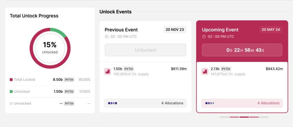Click the PYTH token icon beside 1.50b
The image size is (293, 127).
coord(108,72)
